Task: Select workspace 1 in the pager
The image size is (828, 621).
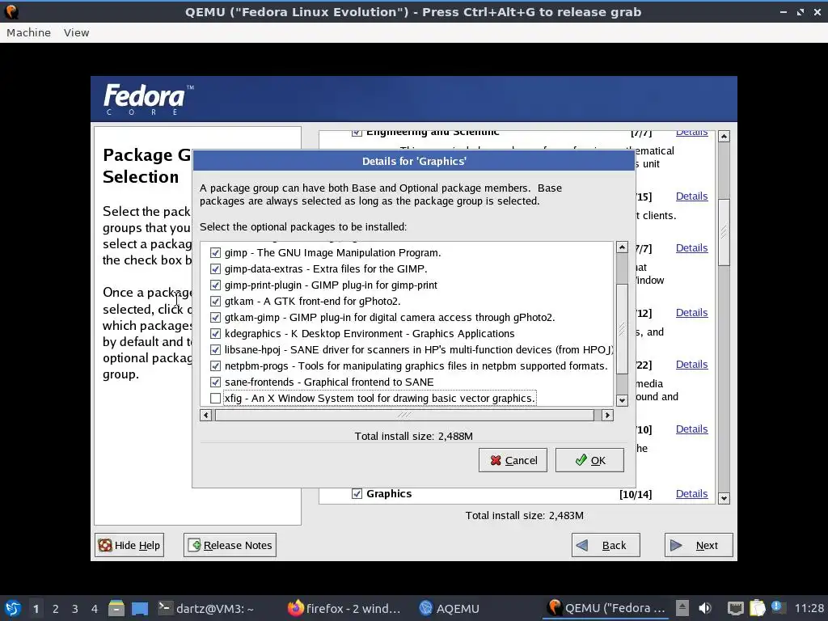Action: pyautogui.click(x=36, y=608)
